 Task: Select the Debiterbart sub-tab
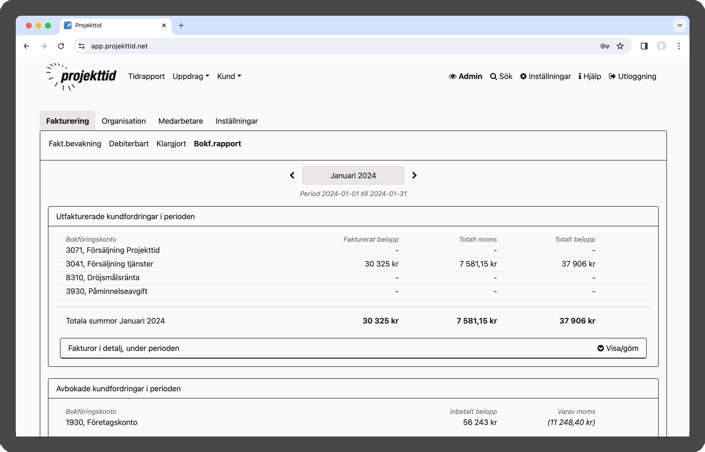point(129,144)
